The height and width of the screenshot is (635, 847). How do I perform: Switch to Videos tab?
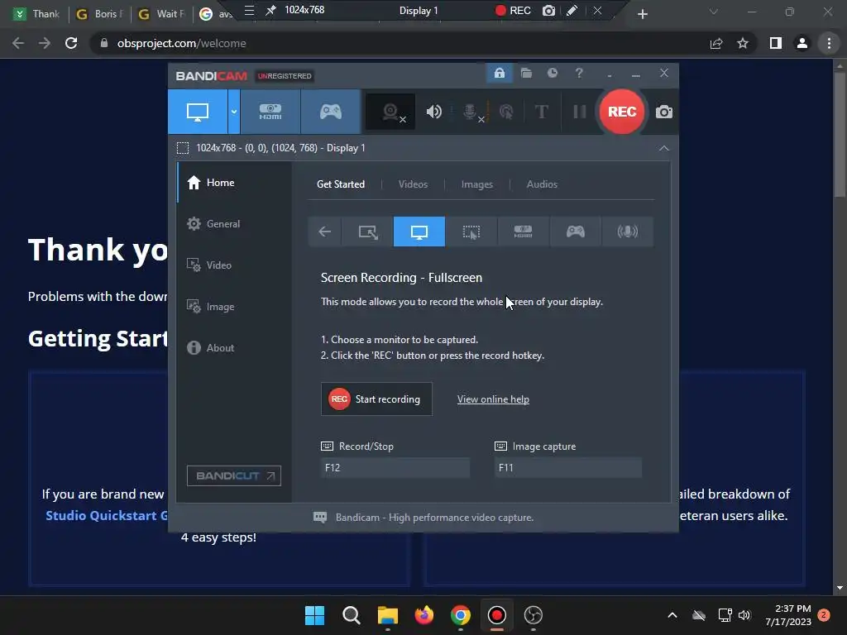(413, 184)
